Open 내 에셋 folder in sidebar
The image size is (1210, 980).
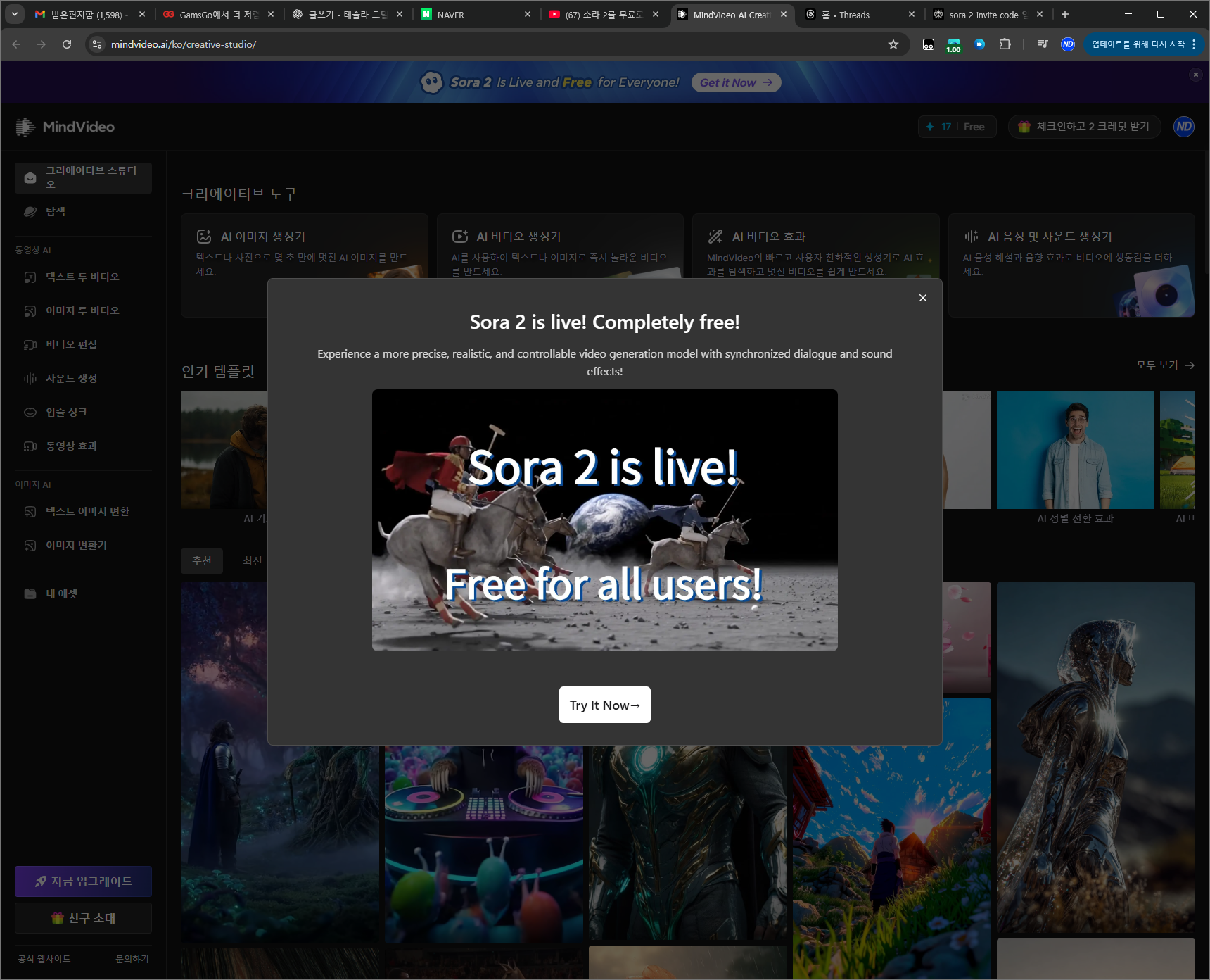click(x=83, y=593)
